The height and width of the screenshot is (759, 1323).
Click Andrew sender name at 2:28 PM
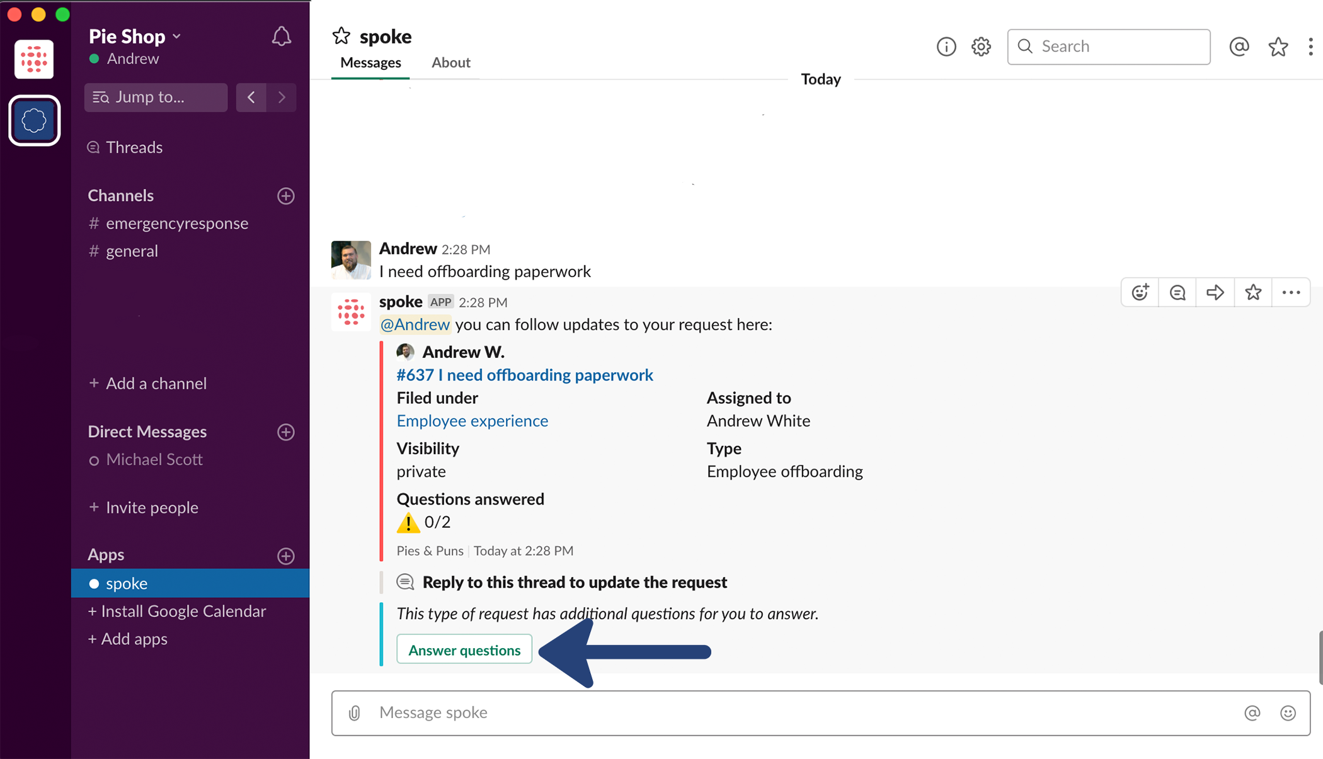point(408,249)
